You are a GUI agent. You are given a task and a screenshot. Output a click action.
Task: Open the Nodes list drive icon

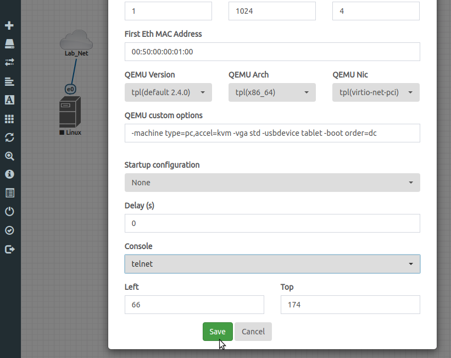(9, 43)
